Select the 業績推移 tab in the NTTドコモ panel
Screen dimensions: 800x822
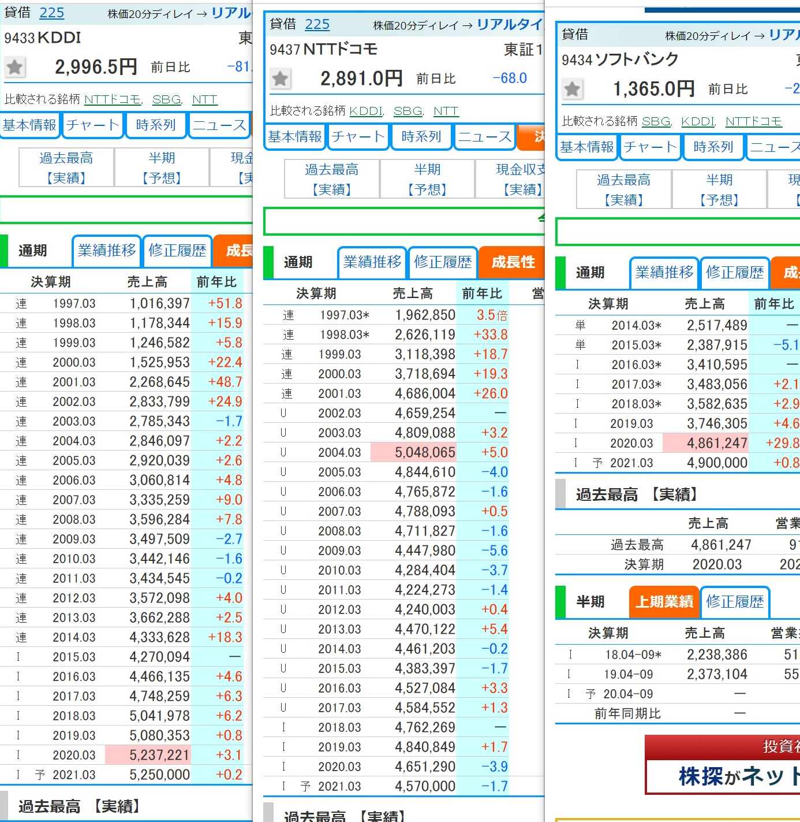372,262
